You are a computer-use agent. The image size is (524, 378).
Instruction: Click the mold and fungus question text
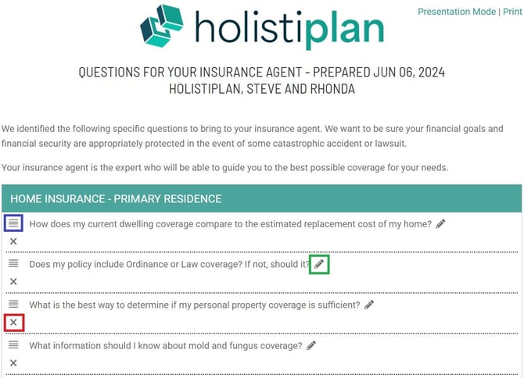coord(166,346)
